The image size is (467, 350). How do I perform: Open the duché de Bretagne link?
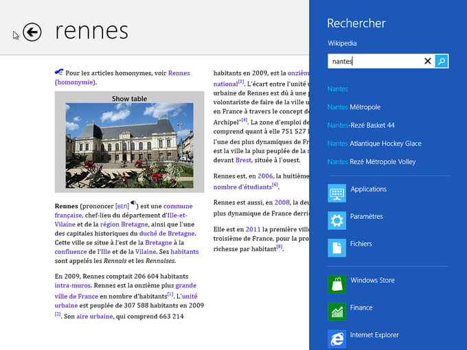pos(167,233)
